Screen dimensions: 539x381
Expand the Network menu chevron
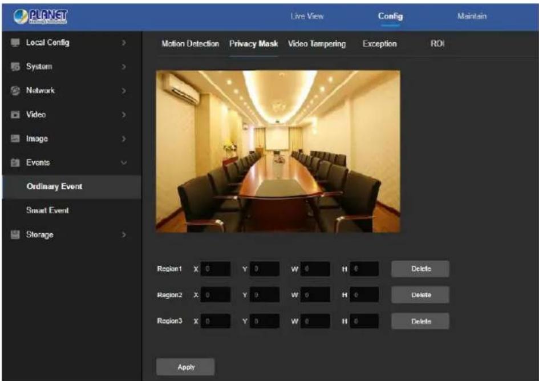click(124, 91)
